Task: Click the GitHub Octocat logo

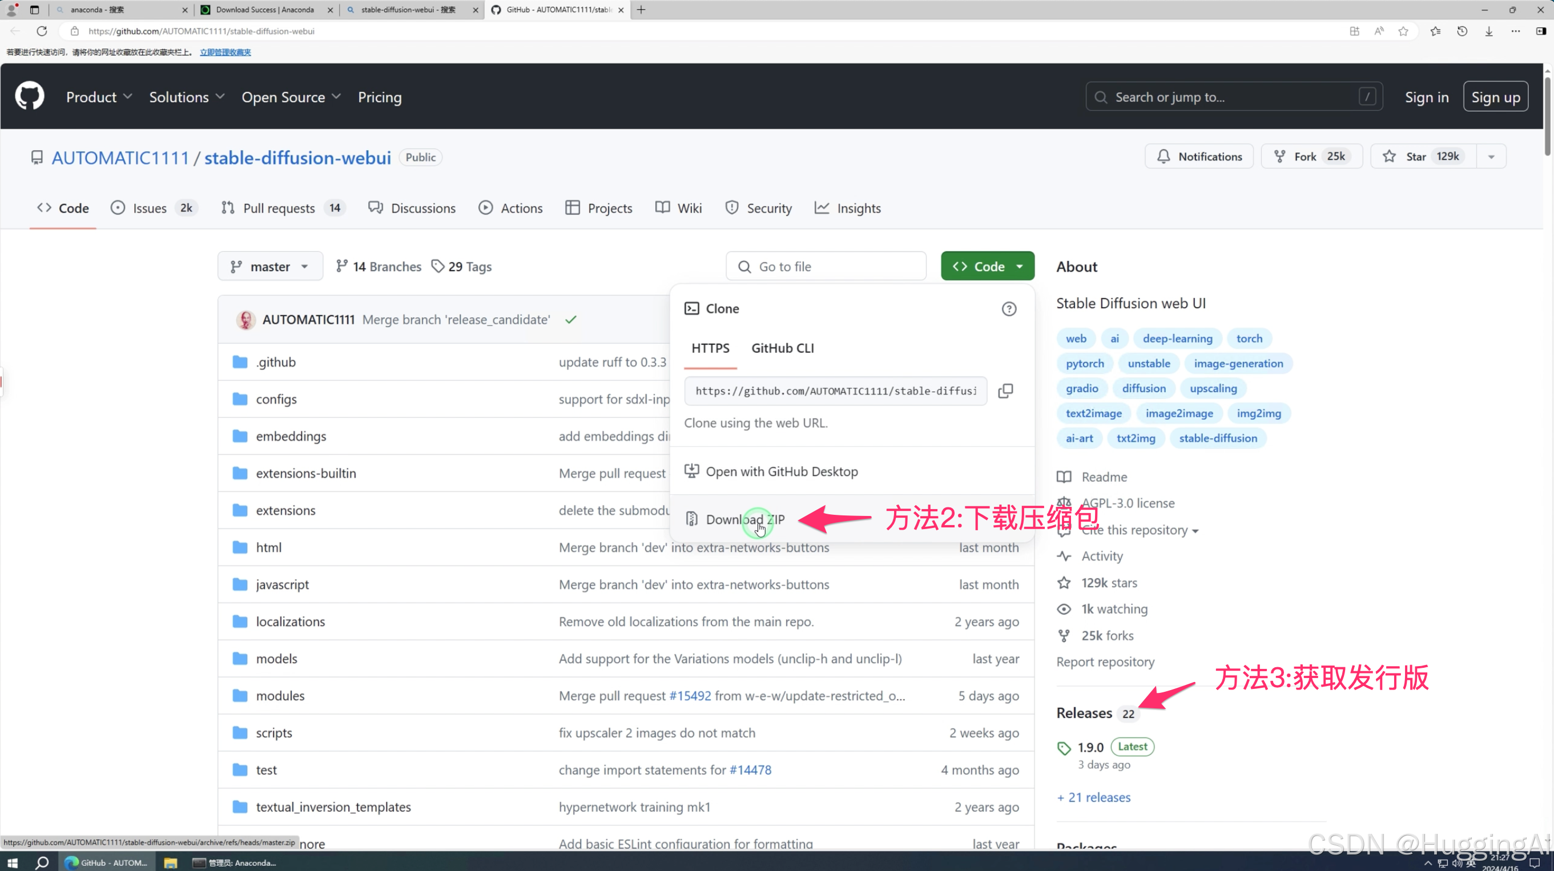Action: (x=30, y=96)
